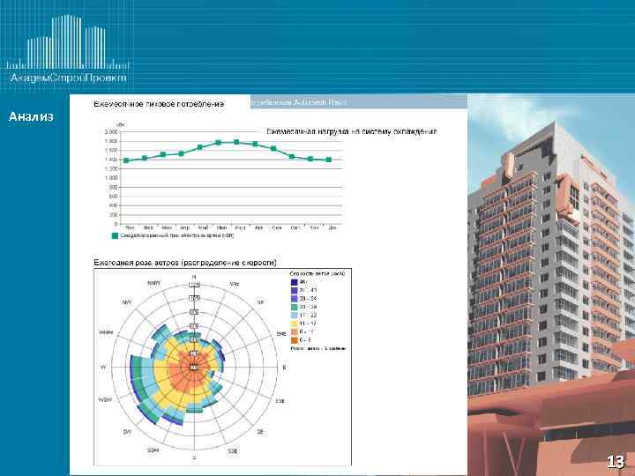Screen dimensions: 635x476
Task: Click the high-rise building rendering image
Action: click(551, 285)
